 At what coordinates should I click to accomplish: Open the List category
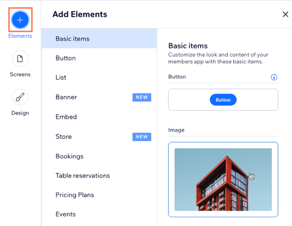coord(99,77)
